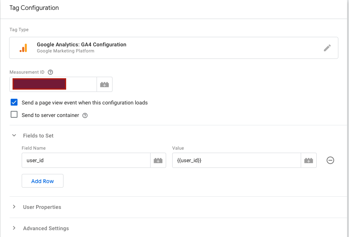Screen dimensions: 349x237
Task: Click the Send a page view event label
Action: (84, 103)
